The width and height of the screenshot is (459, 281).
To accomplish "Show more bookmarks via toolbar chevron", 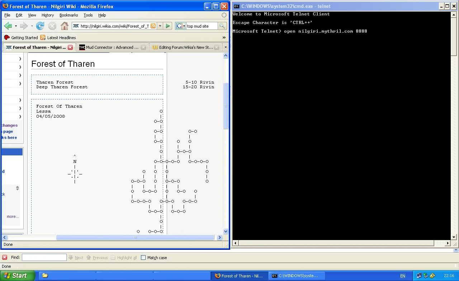I will click(224, 37).
